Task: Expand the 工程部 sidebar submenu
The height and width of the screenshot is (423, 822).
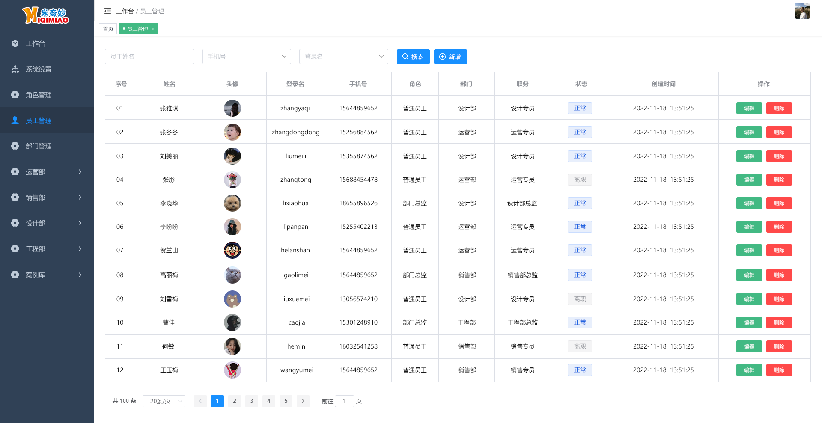Action: tap(80, 248)
